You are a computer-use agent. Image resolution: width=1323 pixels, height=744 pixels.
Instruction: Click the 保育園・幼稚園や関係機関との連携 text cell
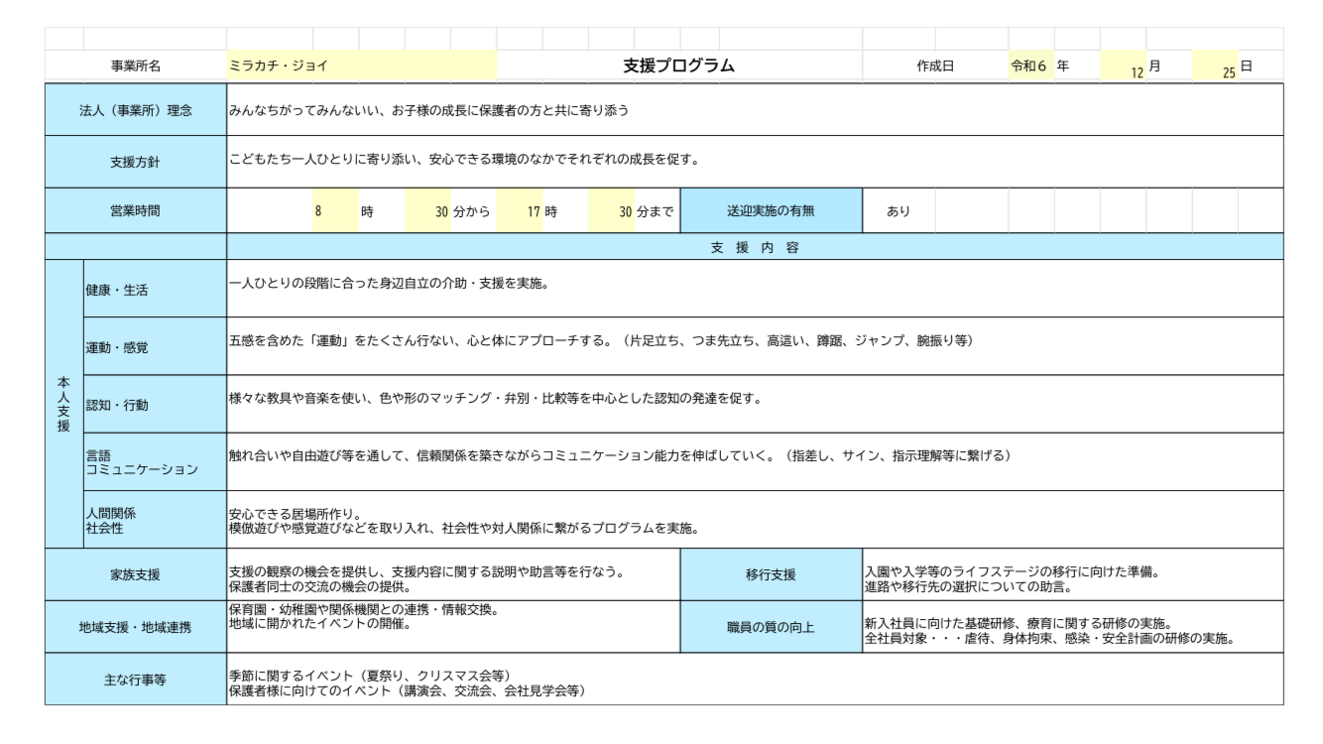coord(453,627)
